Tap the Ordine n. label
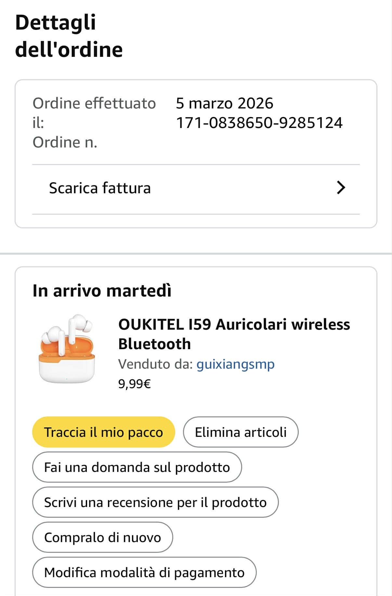This screenshot has height=596, width=392. click(65, 142)
